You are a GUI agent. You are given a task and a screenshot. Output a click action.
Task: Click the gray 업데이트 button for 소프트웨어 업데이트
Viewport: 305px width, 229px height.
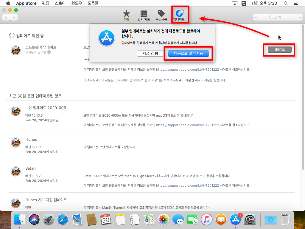[x=279, y=50]
